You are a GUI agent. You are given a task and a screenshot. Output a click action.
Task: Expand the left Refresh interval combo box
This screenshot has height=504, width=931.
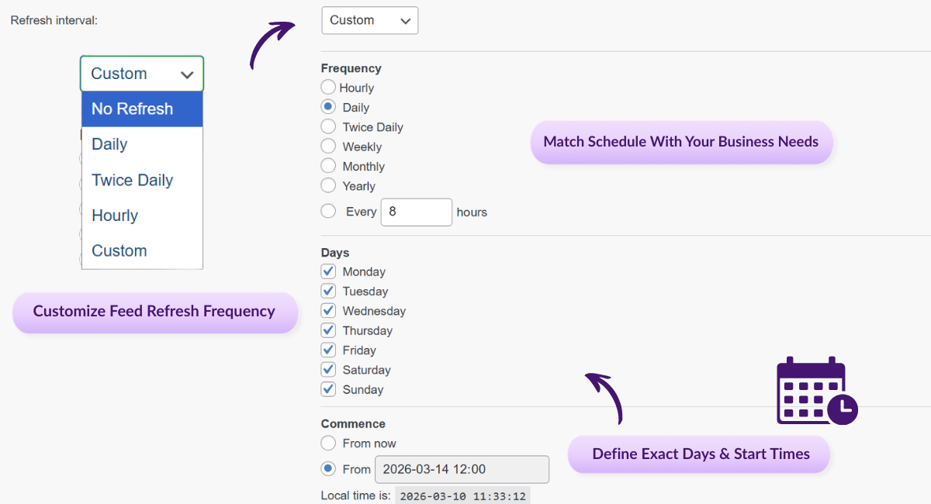tap(141, 73)
